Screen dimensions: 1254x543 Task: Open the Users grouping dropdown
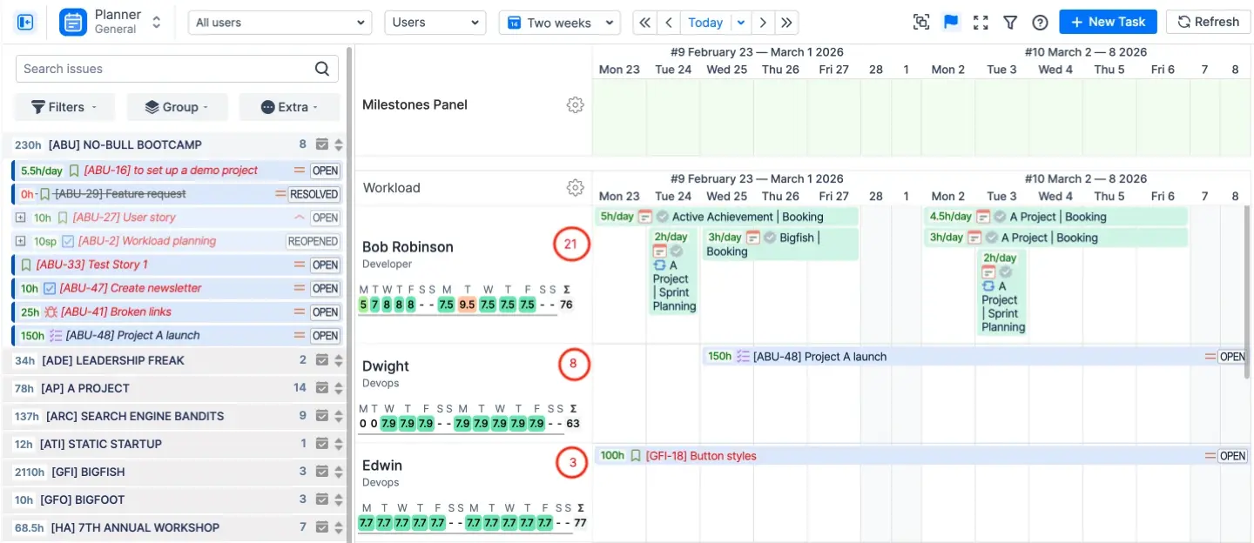(x=435, y=23)
